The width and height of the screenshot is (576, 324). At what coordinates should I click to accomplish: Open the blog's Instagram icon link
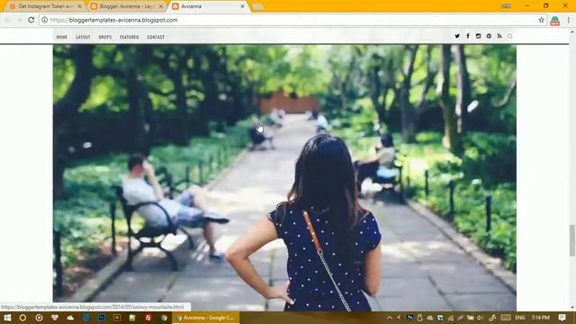[478, 36]
